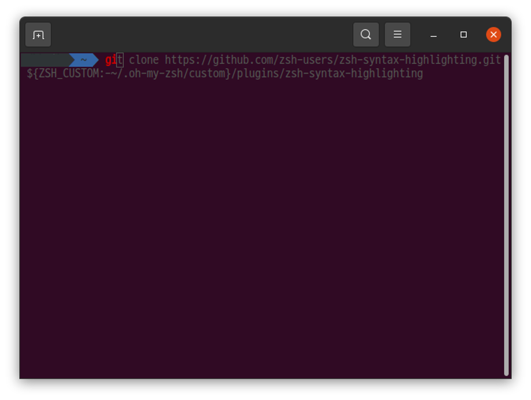Minimize the terminal window
Screen dimensions: 531x400
433,35
